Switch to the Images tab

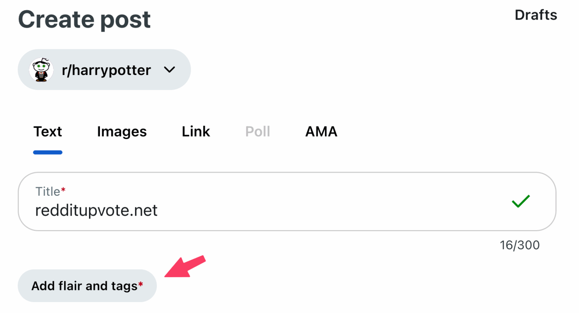click(122, 132)
